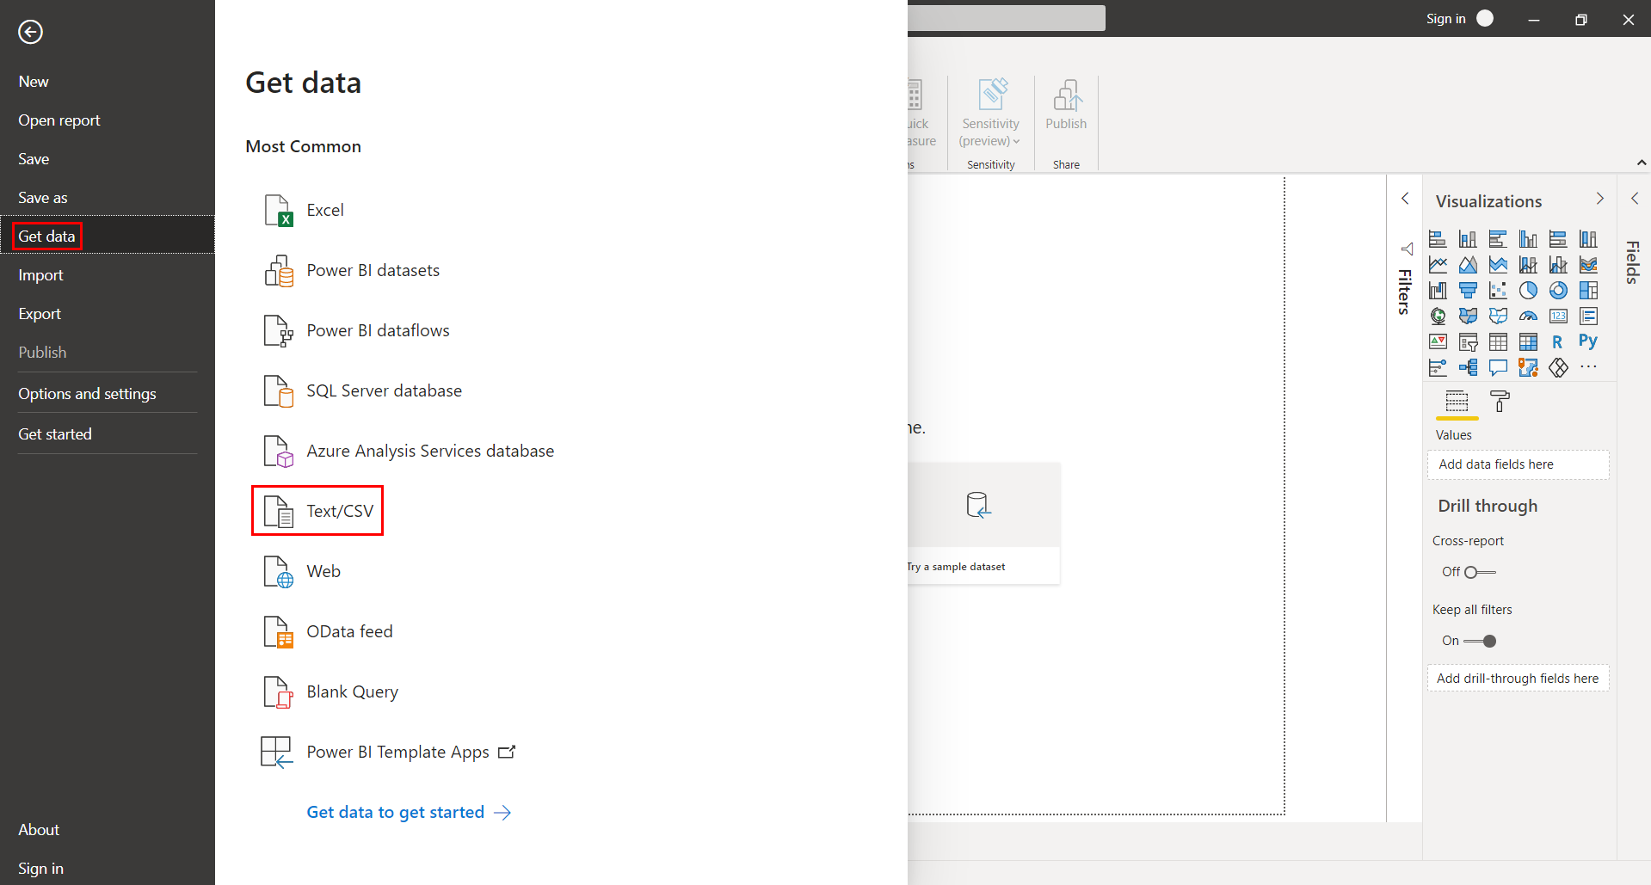The image size is (1651, 885).
Task: Select the Treemap visual
Action: pos(1588,291)
